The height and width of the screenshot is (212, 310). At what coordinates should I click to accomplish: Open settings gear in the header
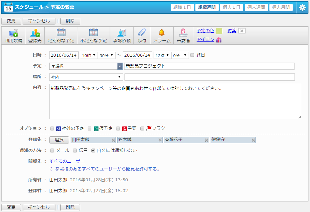tap(302, 8)
